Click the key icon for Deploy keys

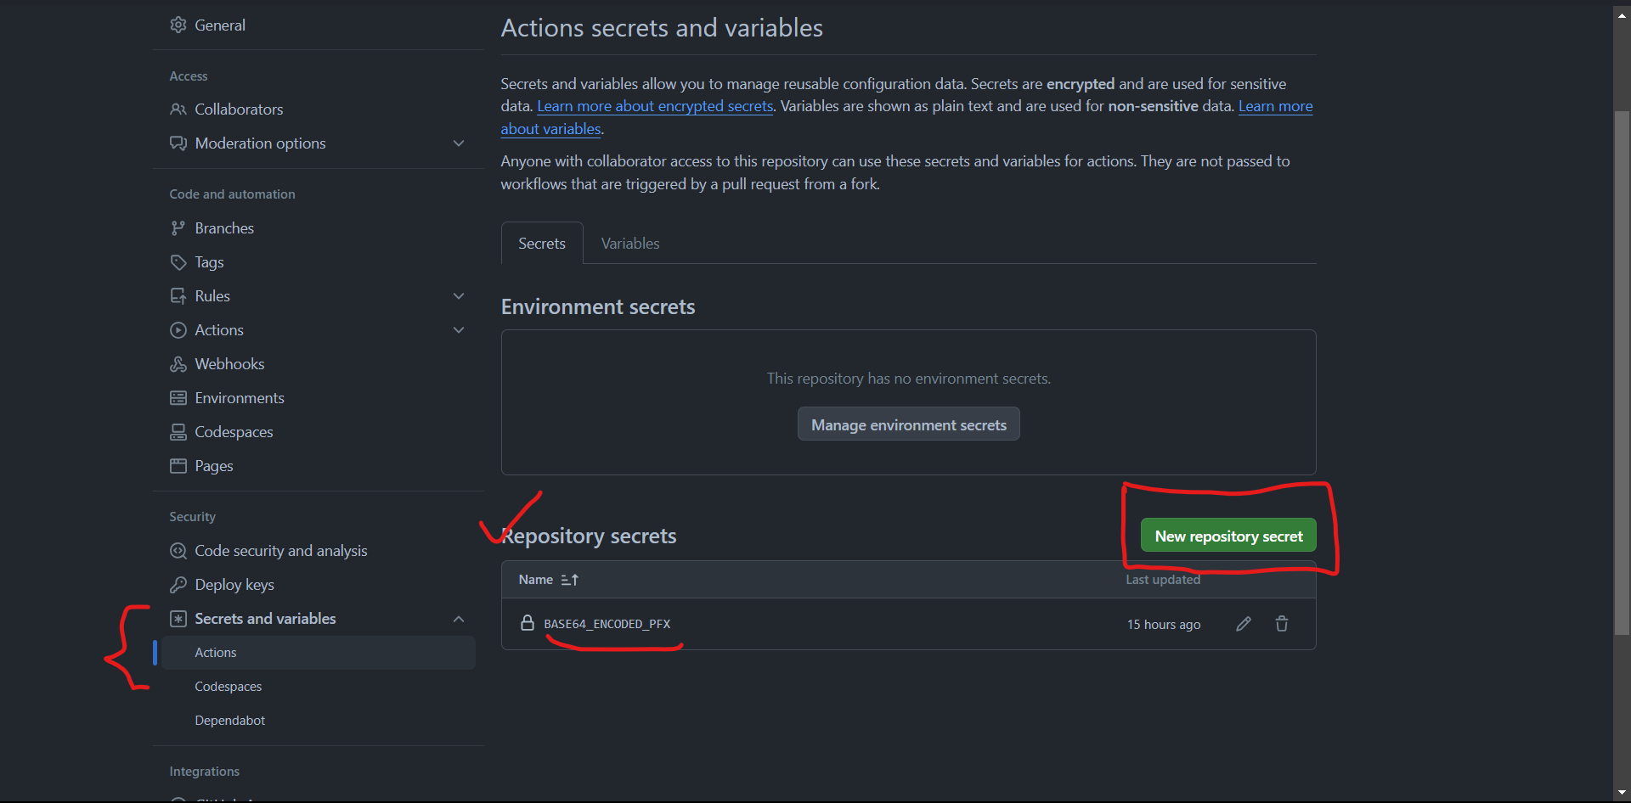point(178,585)
